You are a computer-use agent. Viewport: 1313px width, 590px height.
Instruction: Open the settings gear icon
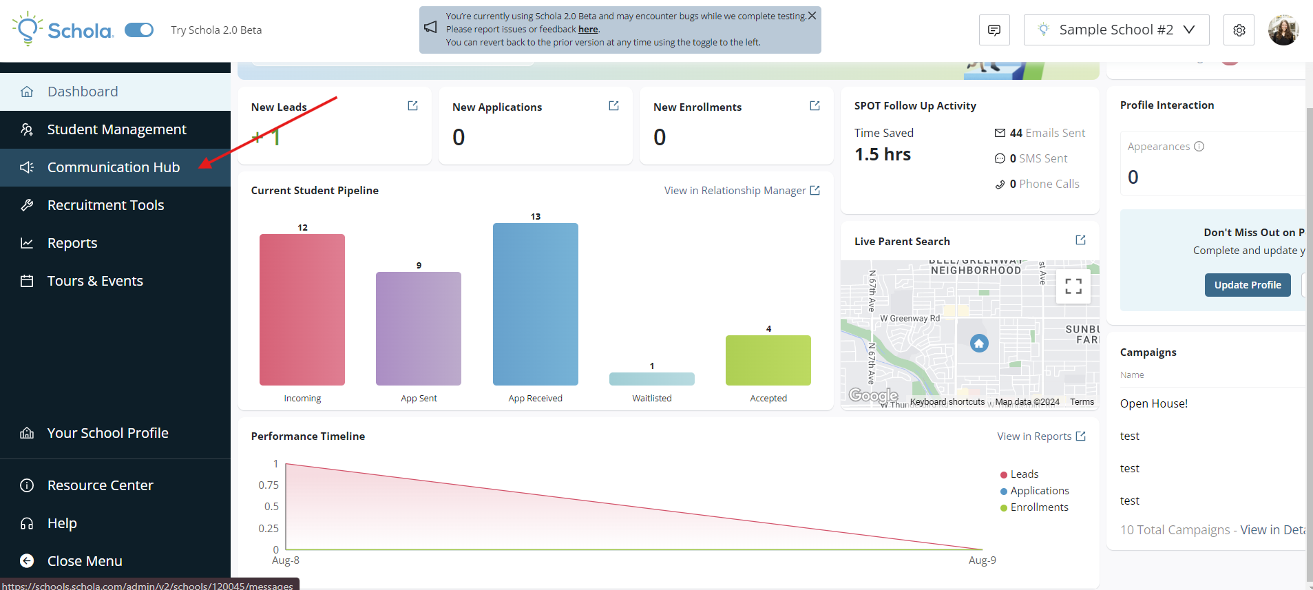[1239, 30]
